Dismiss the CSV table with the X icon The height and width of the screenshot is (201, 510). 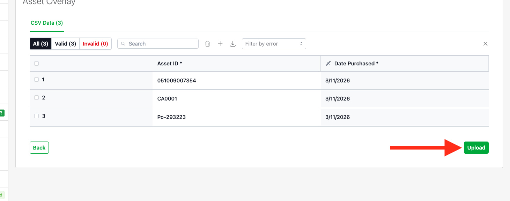(485, 43)
